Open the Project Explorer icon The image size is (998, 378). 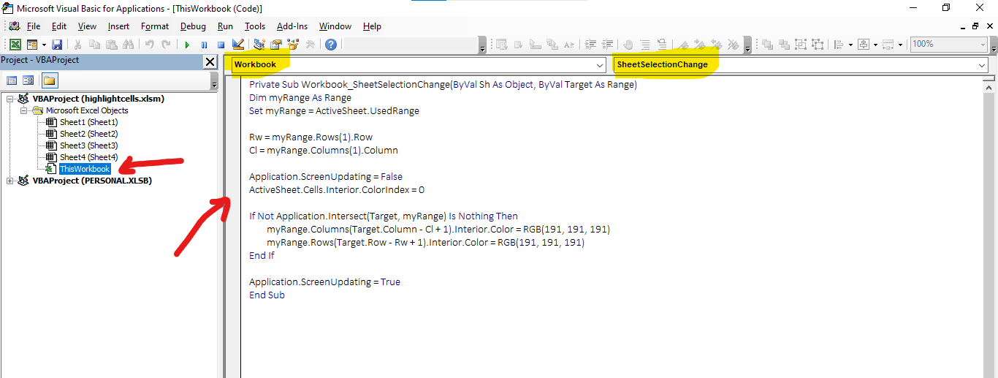259,45
